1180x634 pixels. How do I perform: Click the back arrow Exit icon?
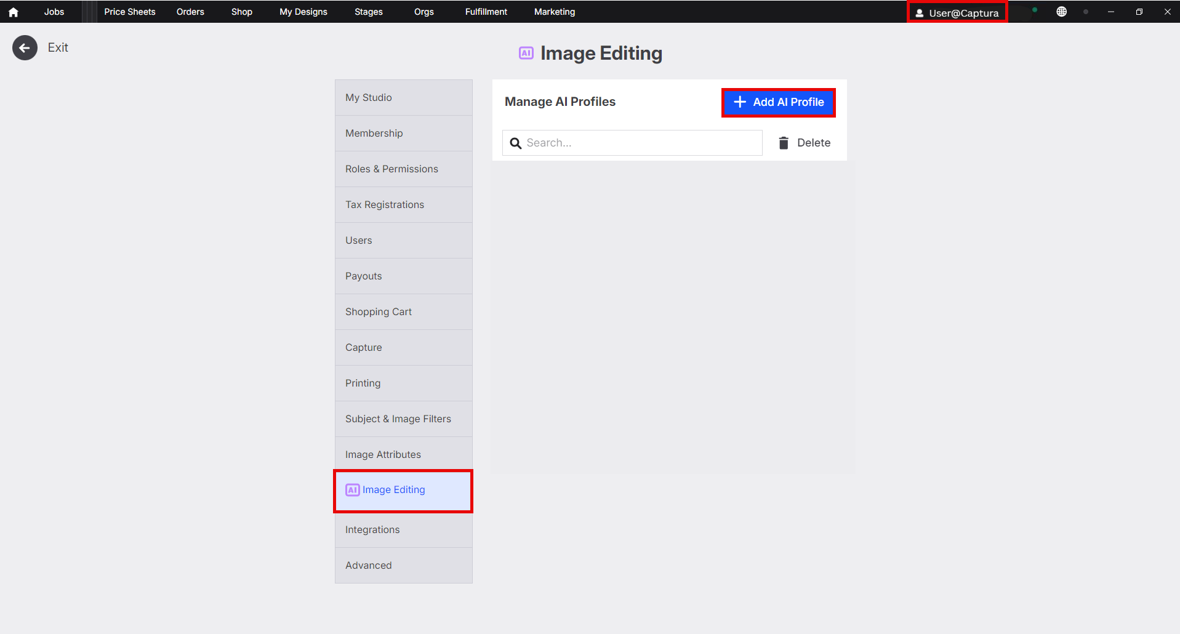point(25,48)
